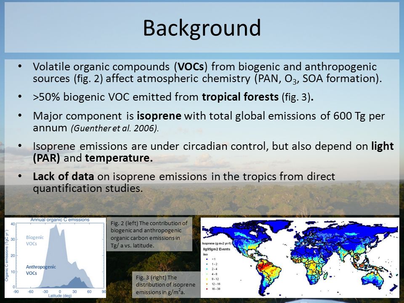This screenshot has height=303, width=404.
Task: Click the 'Latitude (deg)' axis label
Action: pos(60,295)
